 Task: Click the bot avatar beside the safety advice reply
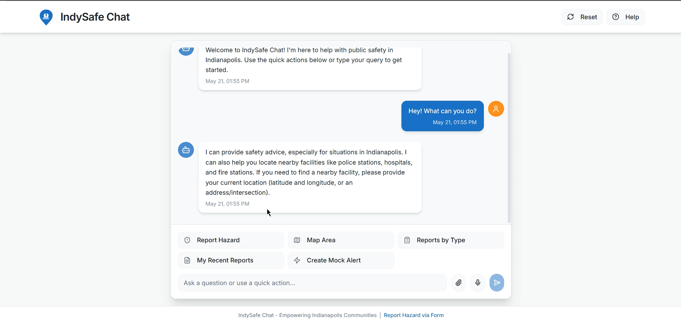186,150
